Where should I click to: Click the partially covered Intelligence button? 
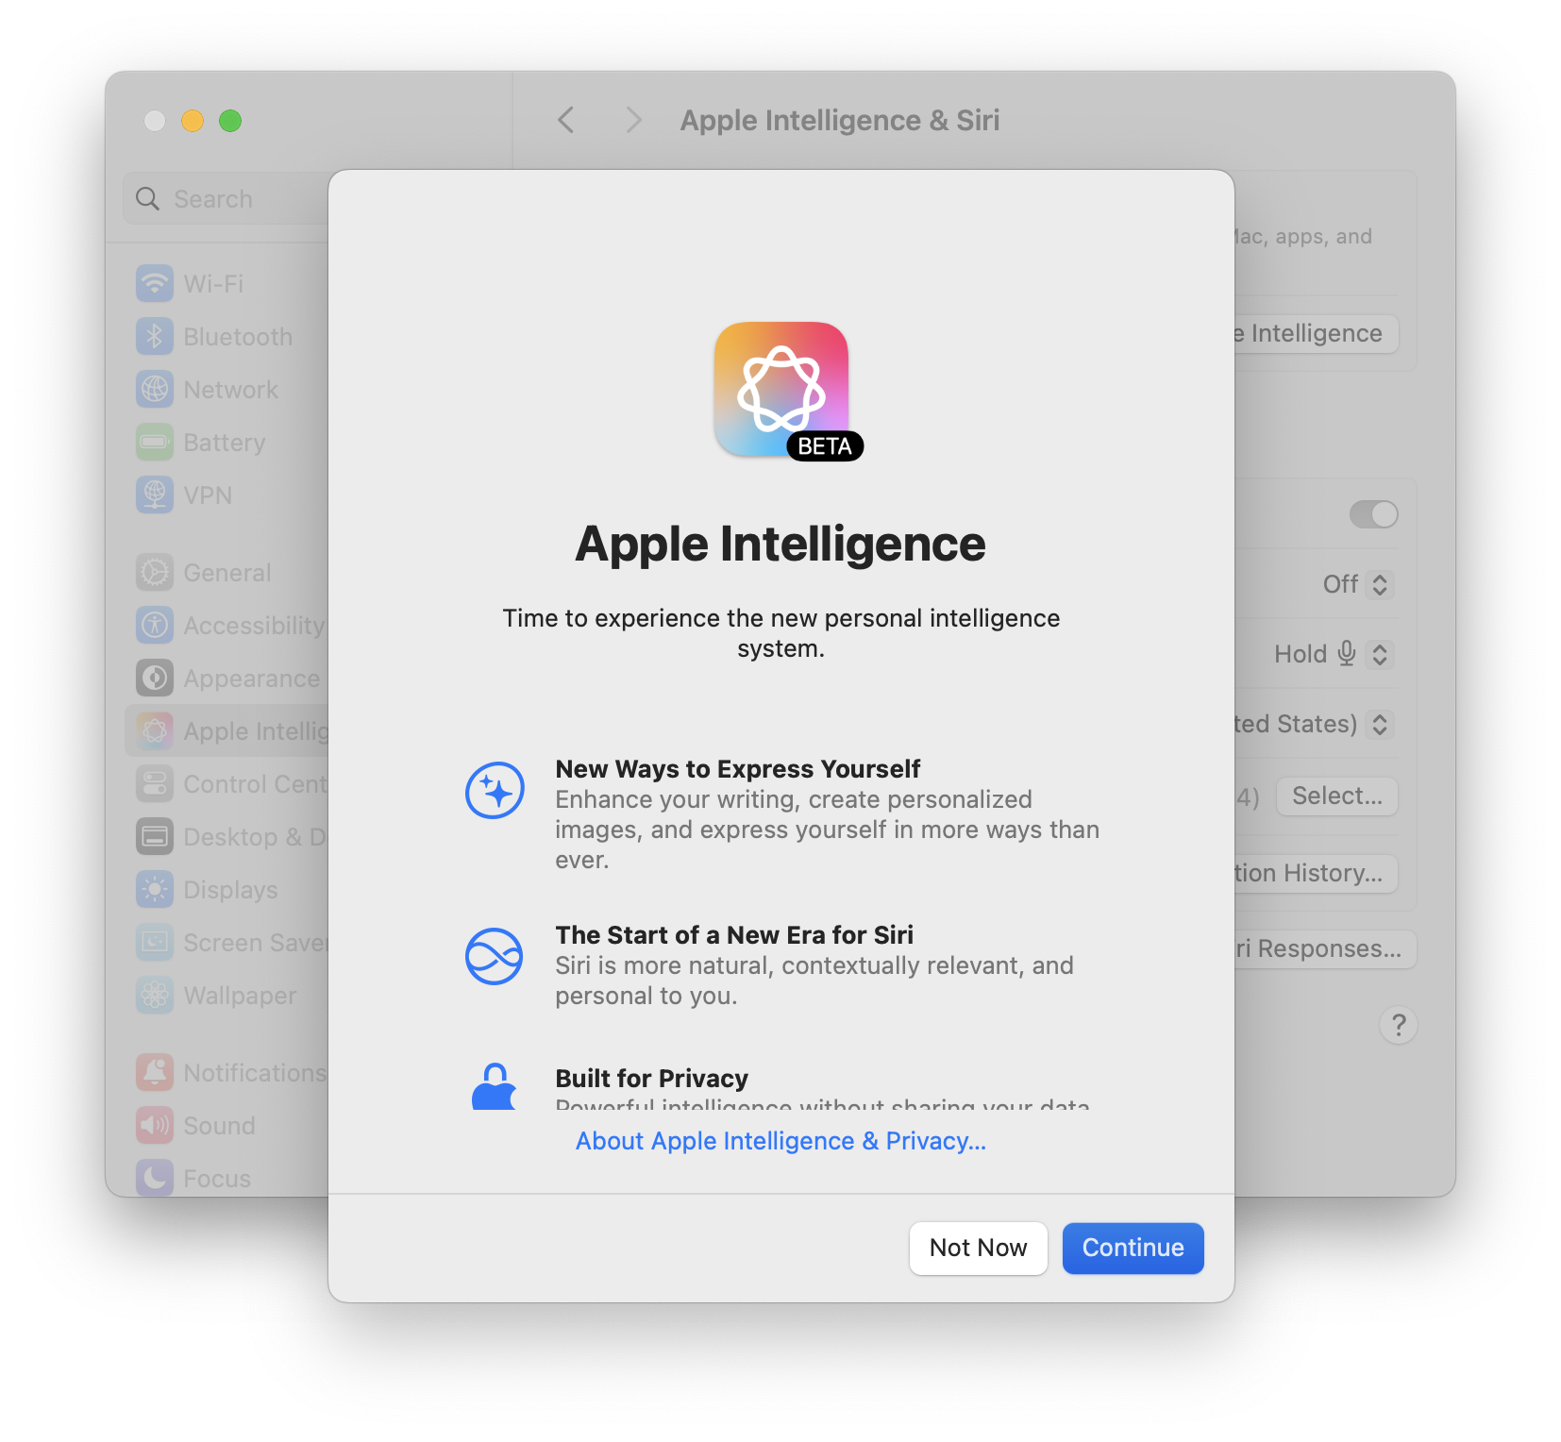pos(1317,333)
